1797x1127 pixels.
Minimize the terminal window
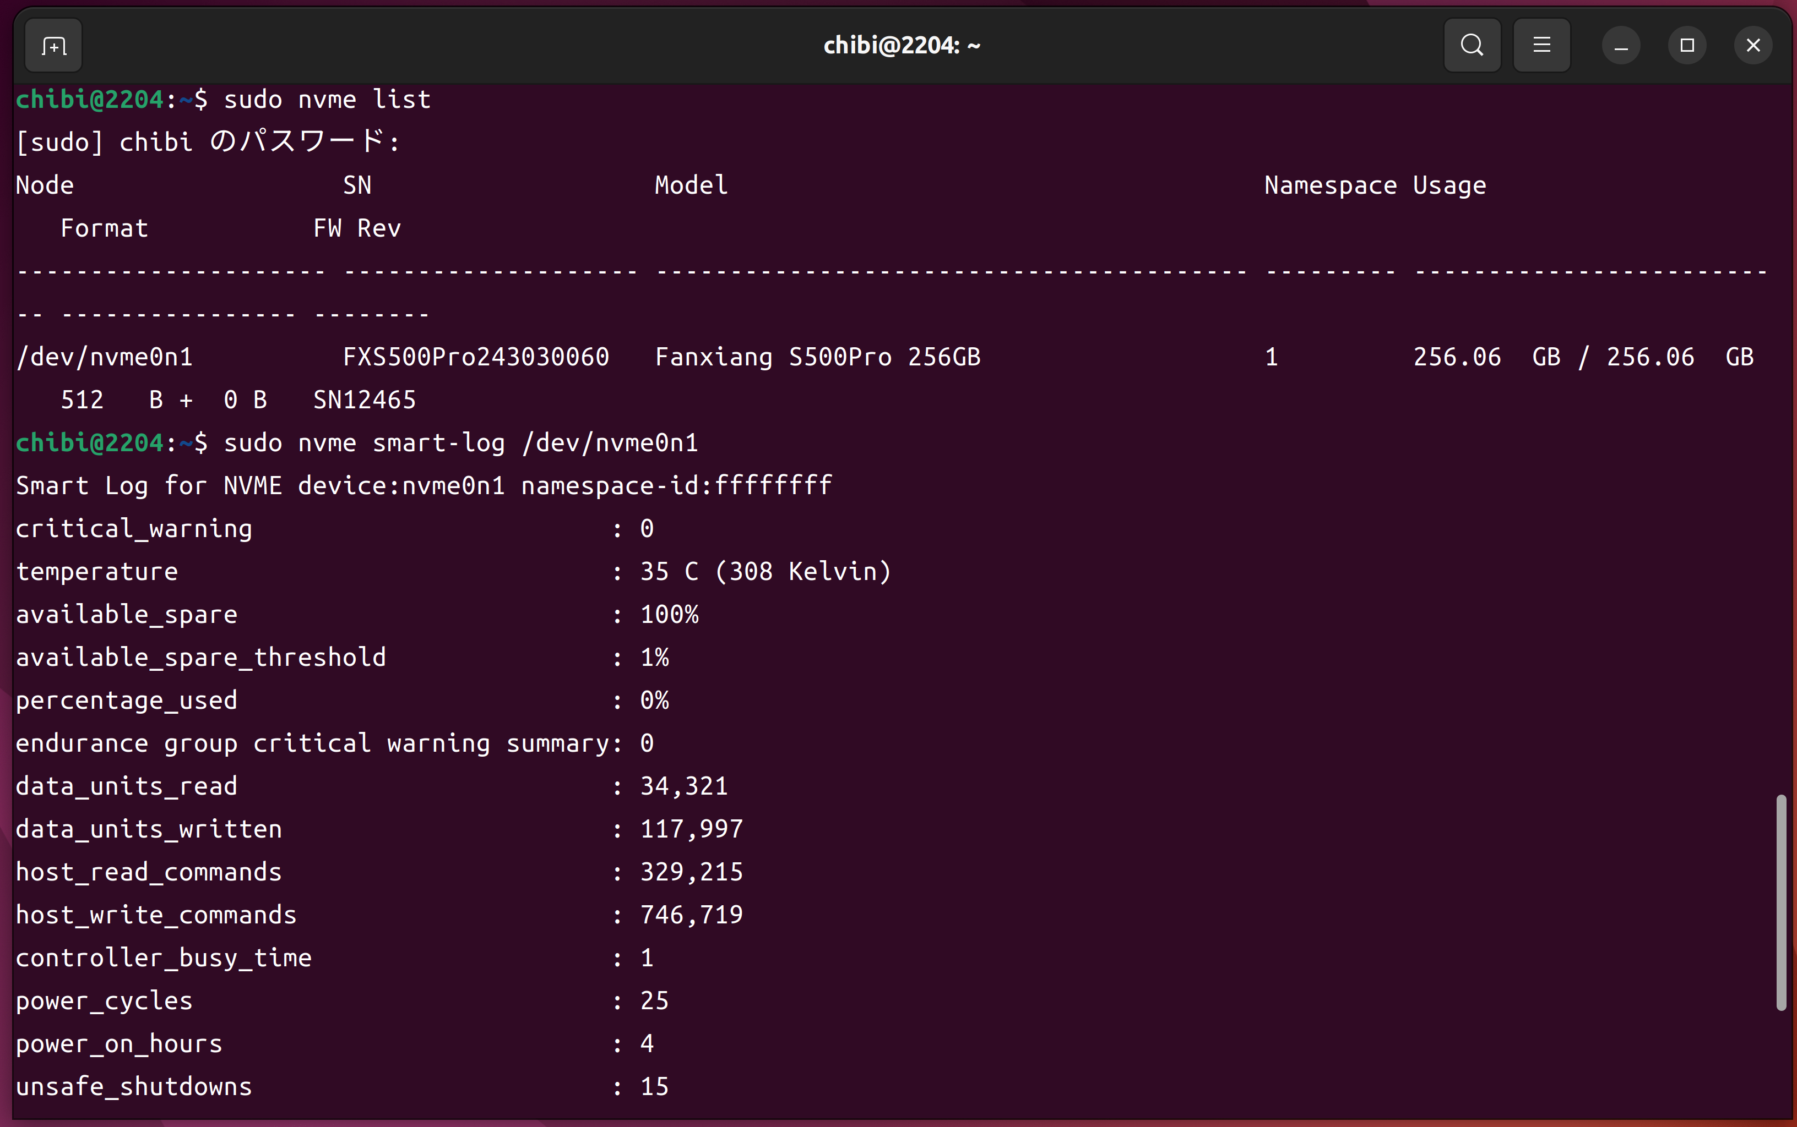coord(1620,46)
